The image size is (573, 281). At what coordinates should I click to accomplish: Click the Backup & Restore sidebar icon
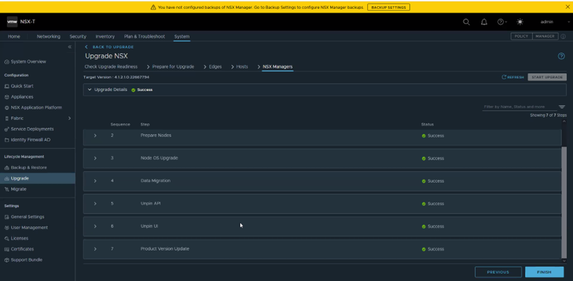pyautogui.click(x=6, y=167)
